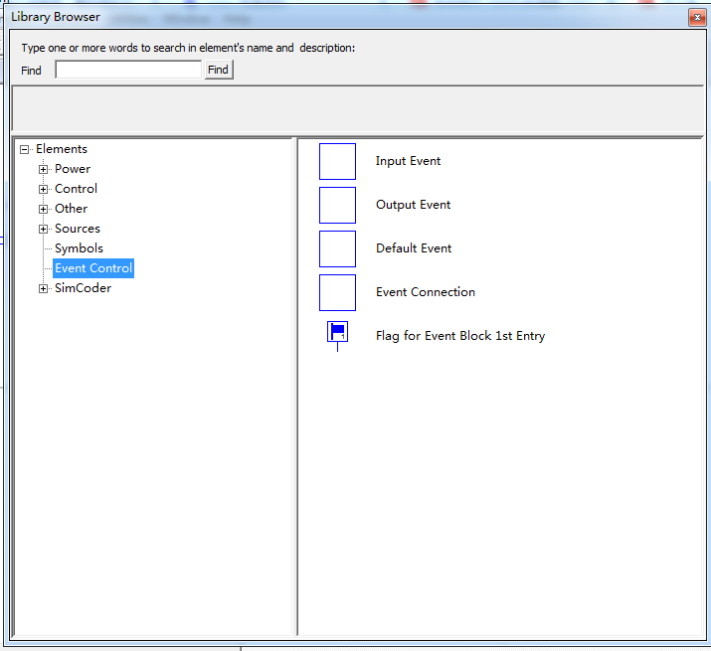Screen dimensions: 711x651
Task: Click the Input Event label text
Action: [x=408, y=161]
